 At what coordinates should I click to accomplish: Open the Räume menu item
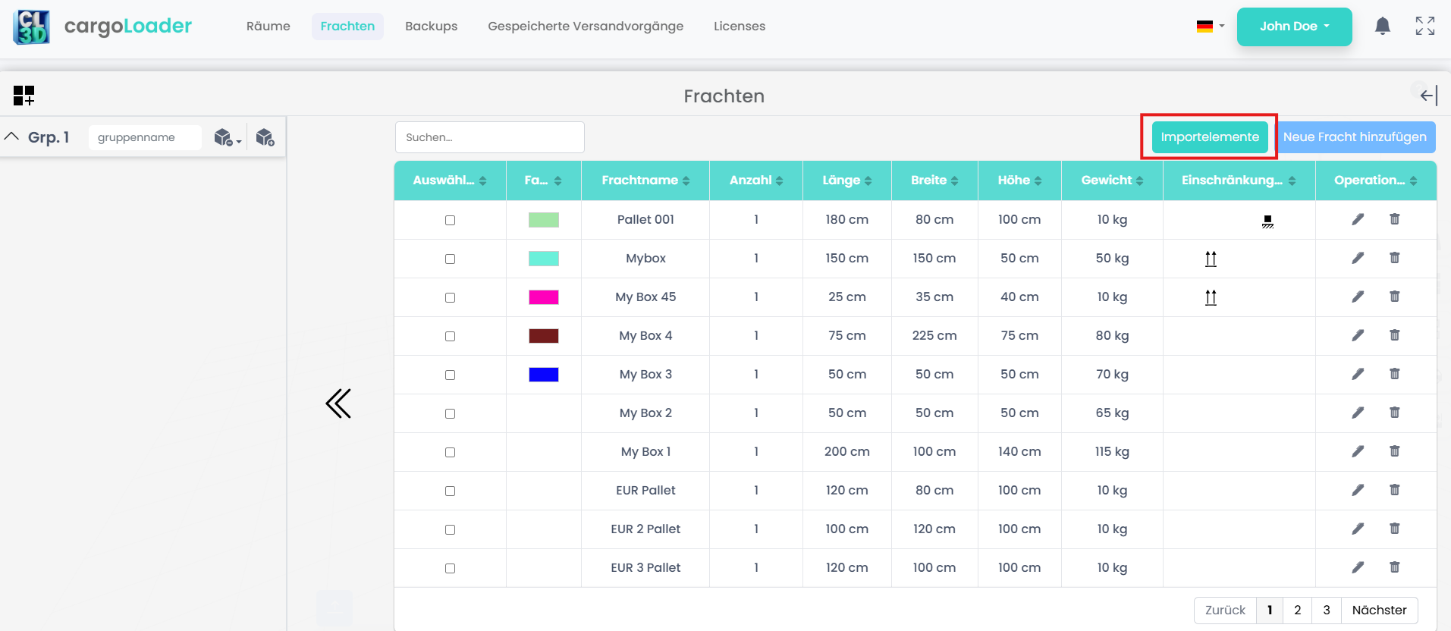point(268,27)
